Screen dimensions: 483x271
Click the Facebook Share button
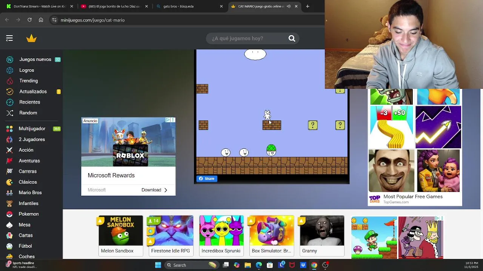click(207, 179)
